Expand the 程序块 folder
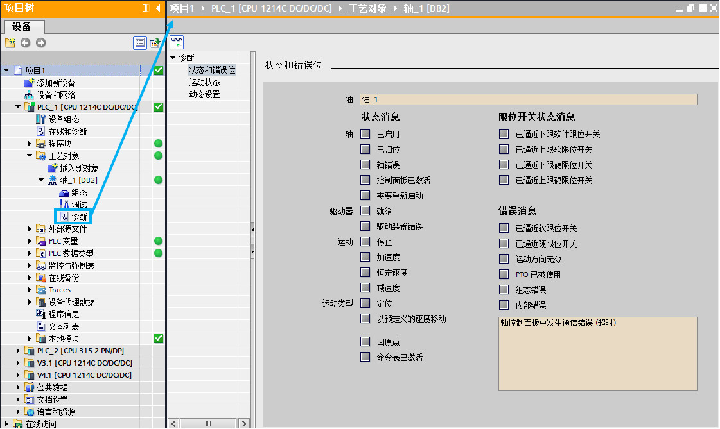The height and width of the screenshot is (429, 720). click(x=30, y=144)
